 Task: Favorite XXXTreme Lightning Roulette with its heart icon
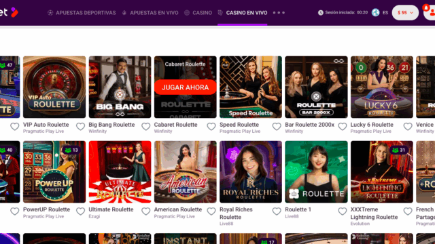click(408, 211)
